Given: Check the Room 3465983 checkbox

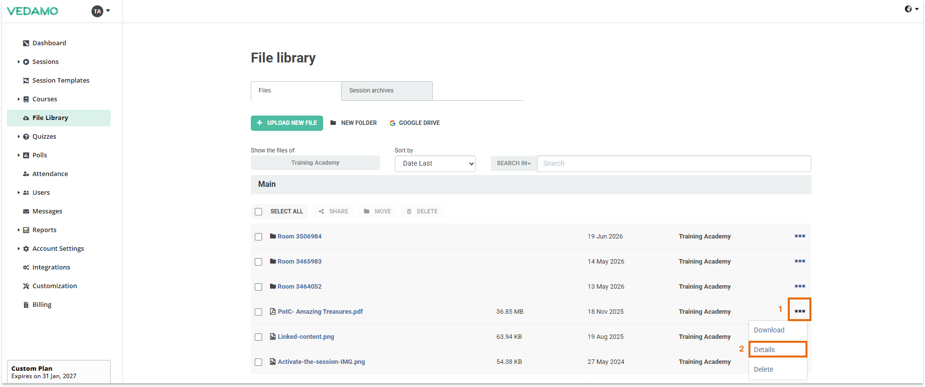Looking at the screenshot, I should click(259, 262).
